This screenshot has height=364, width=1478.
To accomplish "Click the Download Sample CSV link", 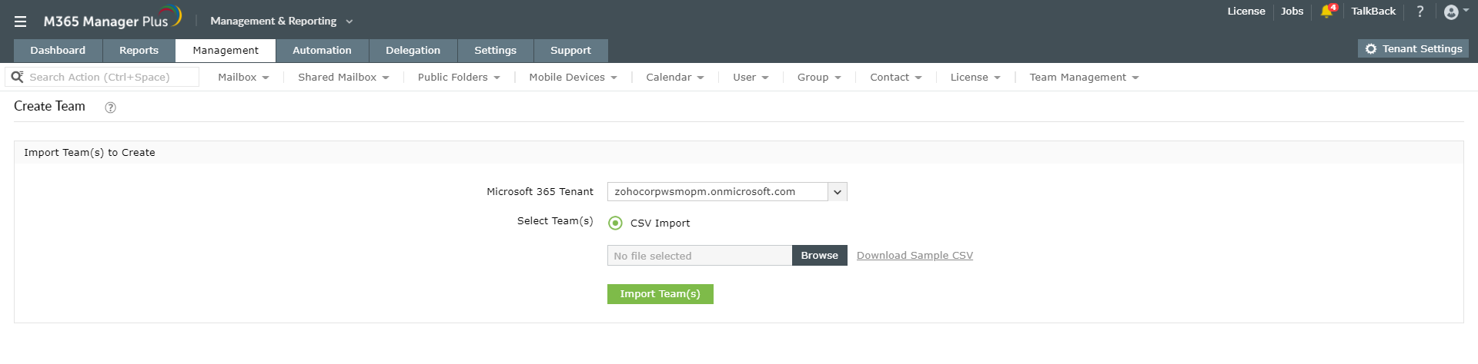I will 915,256.
